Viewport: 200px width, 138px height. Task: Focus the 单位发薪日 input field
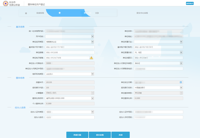(158, 58)
